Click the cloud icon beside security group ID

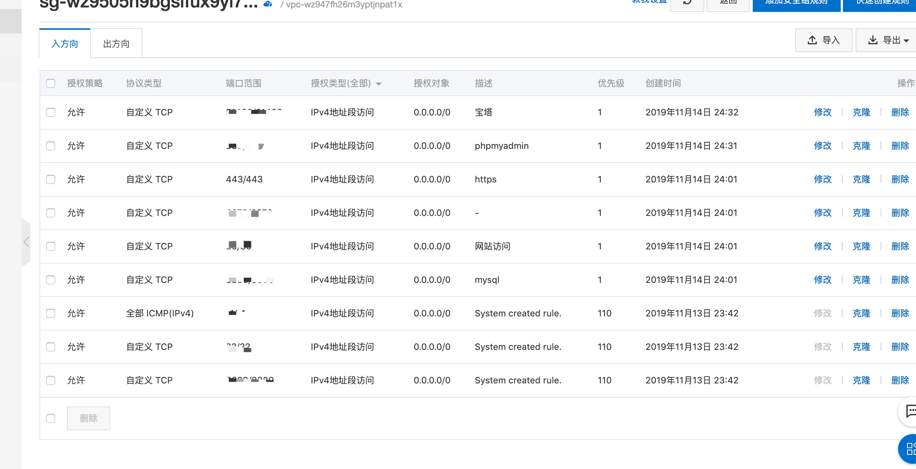point(268,4)
